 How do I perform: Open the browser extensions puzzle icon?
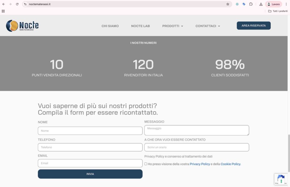[251, 4]
